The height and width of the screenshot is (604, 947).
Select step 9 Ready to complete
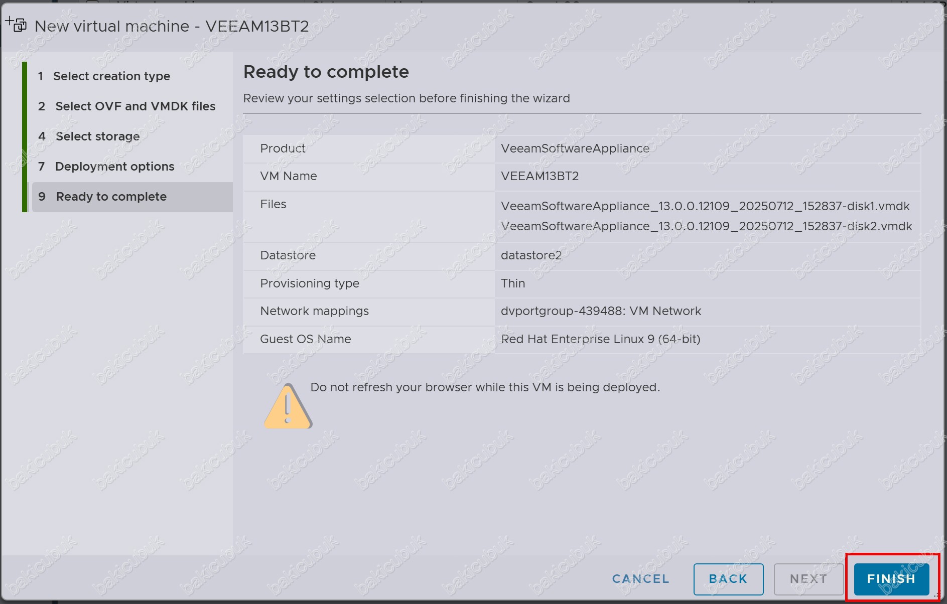tap(132, 197)
